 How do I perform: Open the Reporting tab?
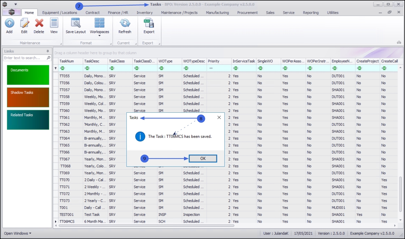click(310, 13)
